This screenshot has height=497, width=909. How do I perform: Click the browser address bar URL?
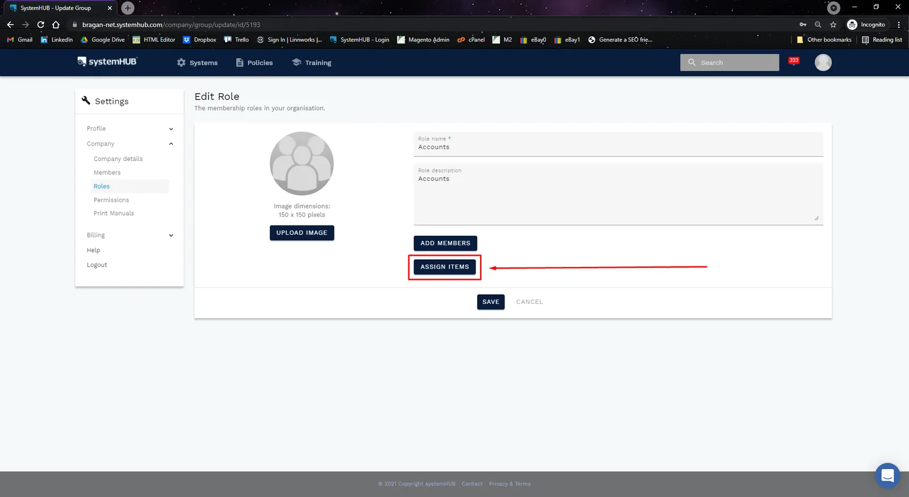pos(171,24)
